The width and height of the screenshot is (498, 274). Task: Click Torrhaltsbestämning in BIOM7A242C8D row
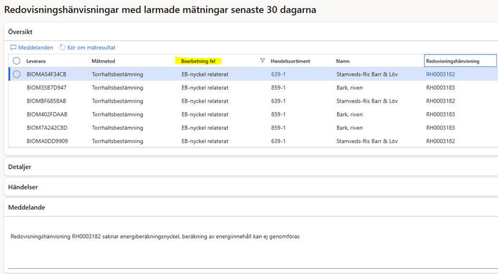[x=118, y=128]
